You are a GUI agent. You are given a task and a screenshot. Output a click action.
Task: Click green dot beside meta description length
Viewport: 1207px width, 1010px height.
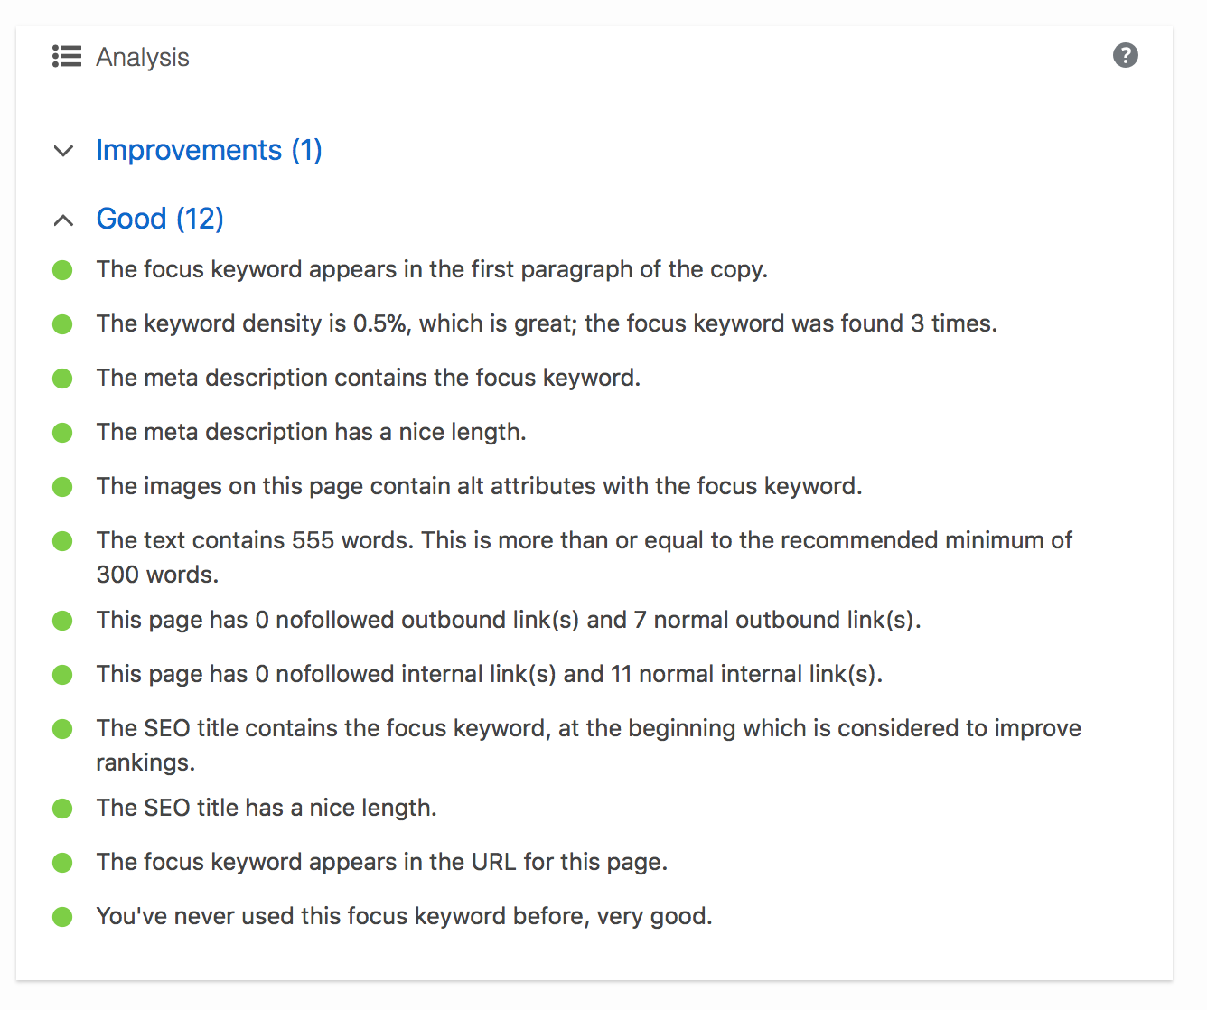pos(62,433)
